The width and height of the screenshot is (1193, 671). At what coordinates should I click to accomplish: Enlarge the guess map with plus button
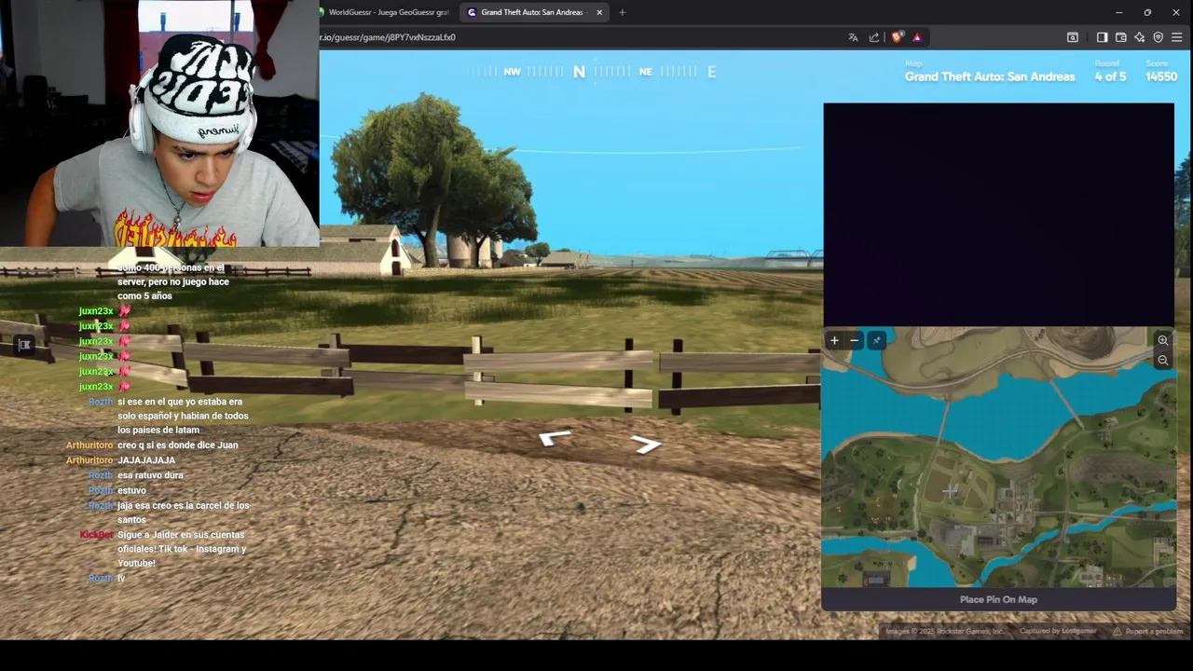(834, 340)
